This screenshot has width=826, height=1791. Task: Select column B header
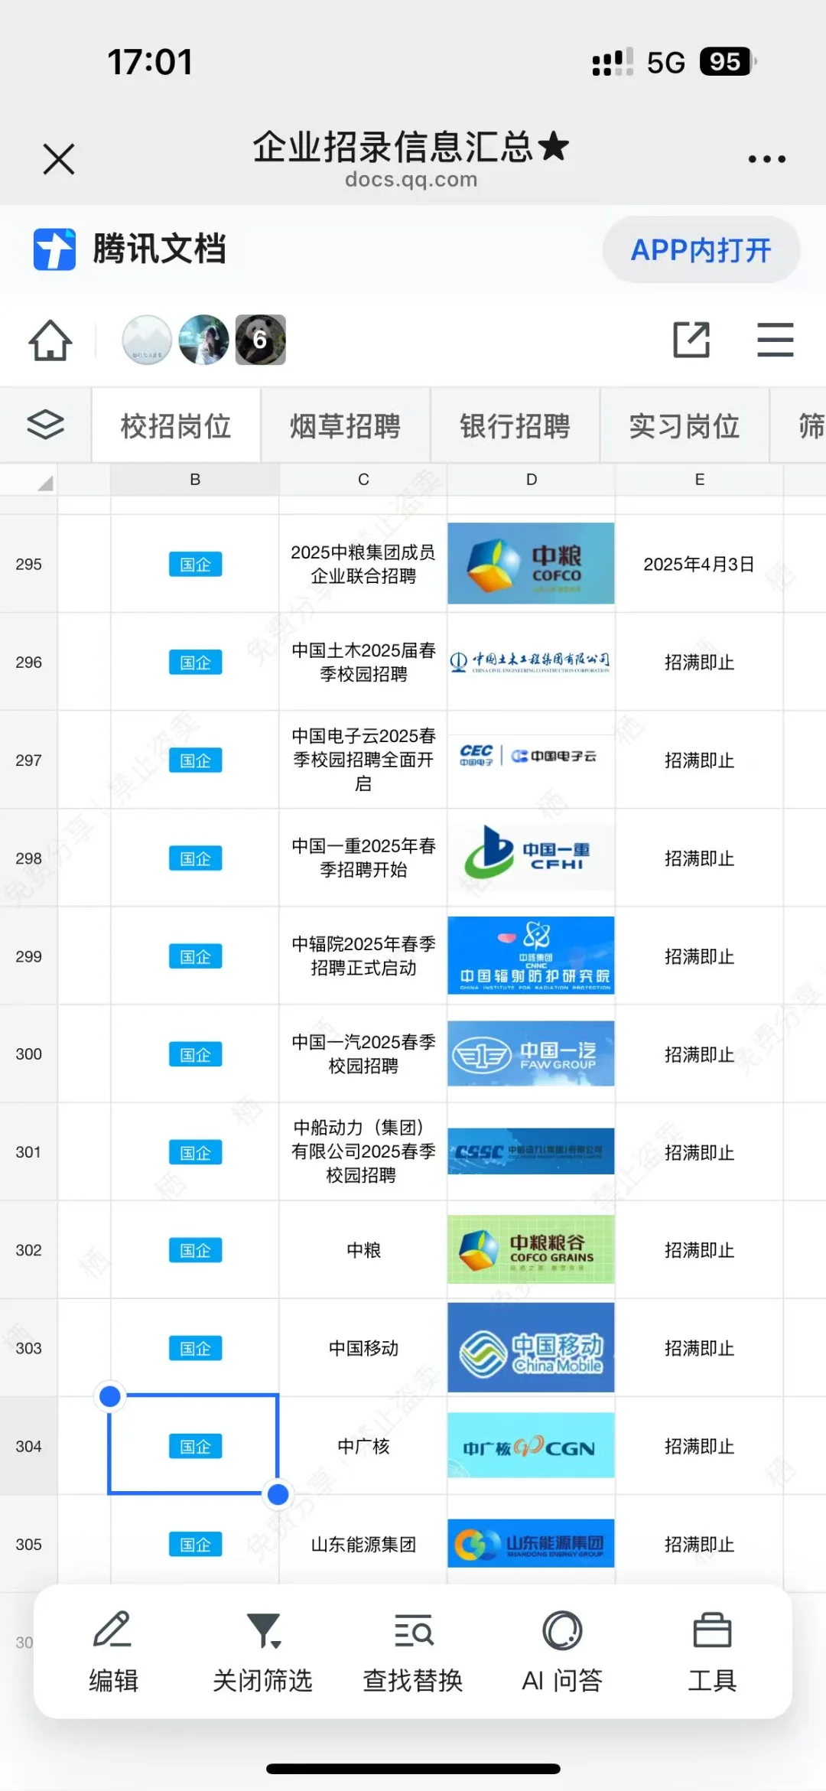pos(195,480)
